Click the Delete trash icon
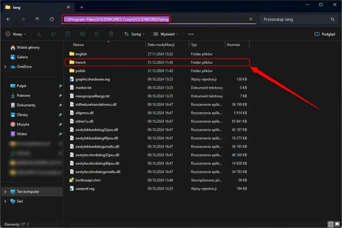Screen dimensions: 342x228 (111, 34)
